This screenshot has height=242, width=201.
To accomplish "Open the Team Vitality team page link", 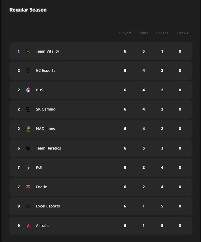I will click(47, 51).
